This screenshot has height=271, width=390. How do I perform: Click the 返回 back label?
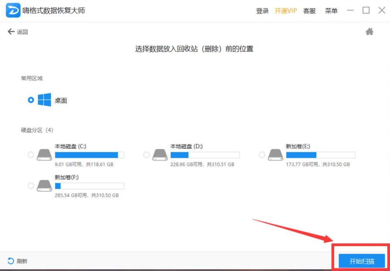(x=22, y=32)
